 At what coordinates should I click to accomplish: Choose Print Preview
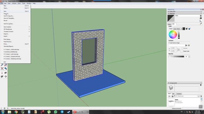[15, 41]
